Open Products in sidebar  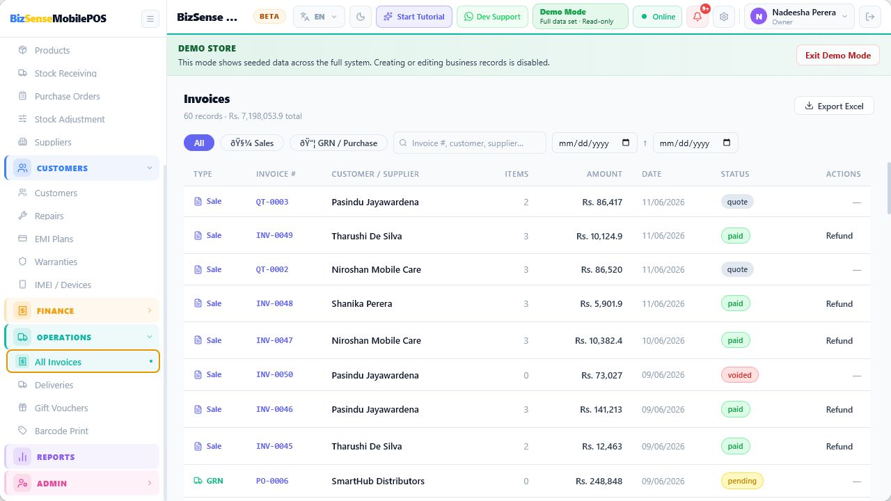click(52, 50)
